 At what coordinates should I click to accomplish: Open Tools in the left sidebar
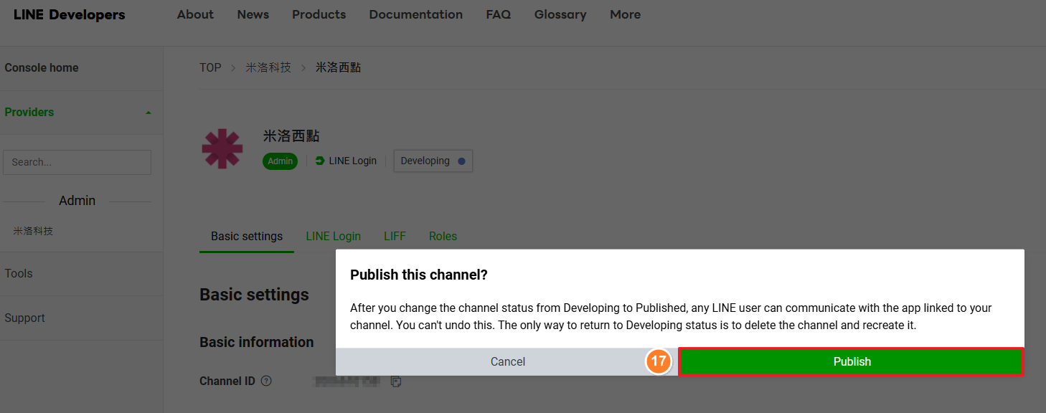pos(19,273)
